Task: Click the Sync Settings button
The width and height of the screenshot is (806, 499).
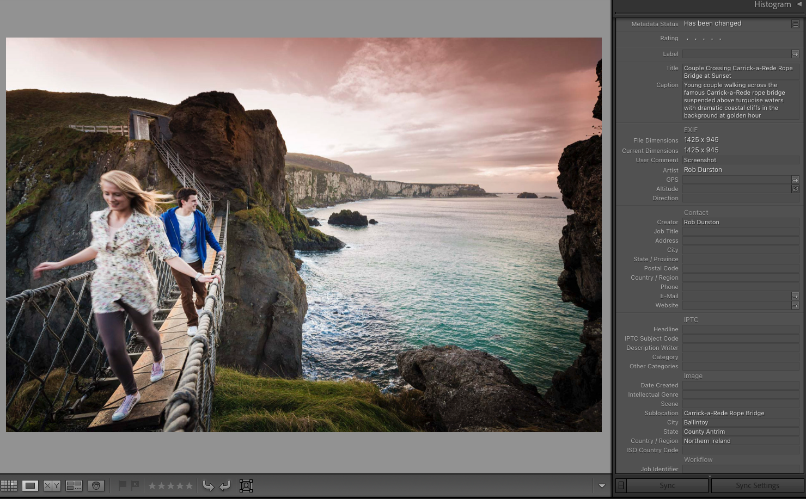Action: pyautogui.click(x=757, y=485)
